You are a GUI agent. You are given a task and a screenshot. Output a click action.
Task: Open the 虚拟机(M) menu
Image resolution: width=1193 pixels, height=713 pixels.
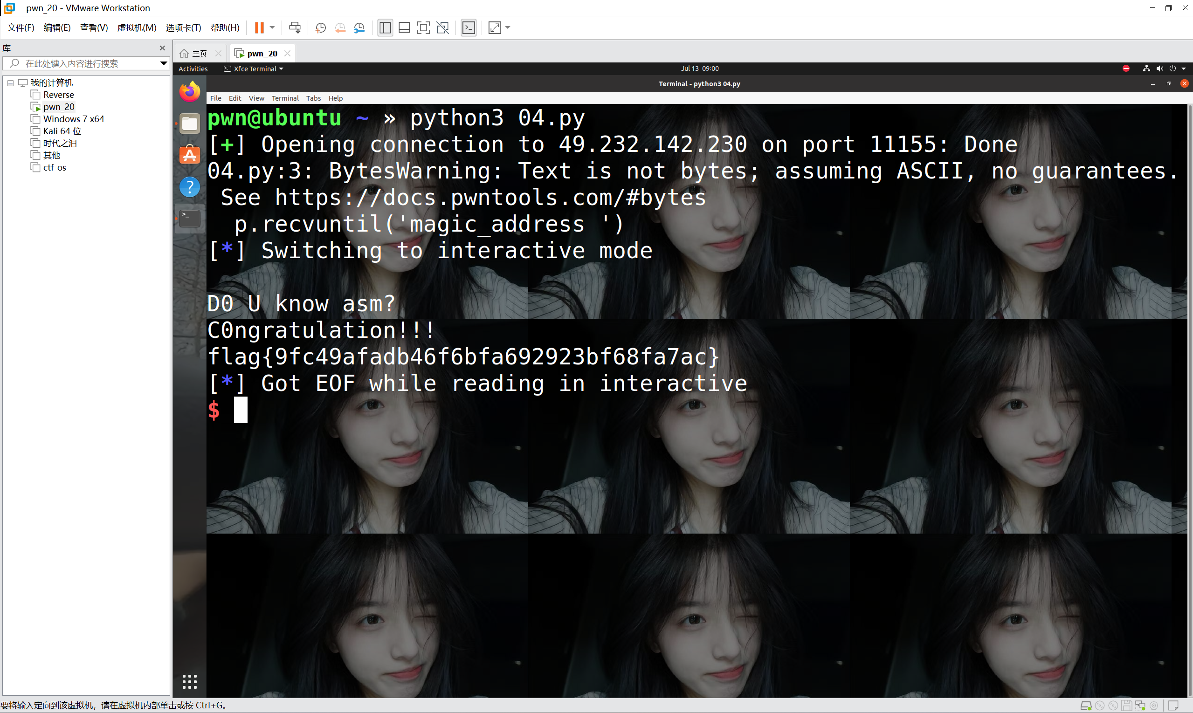pos(137,28)
